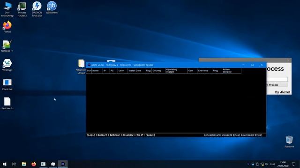
Task: Open the [Builder] menu in njRAT
Action: pos(102,135)
